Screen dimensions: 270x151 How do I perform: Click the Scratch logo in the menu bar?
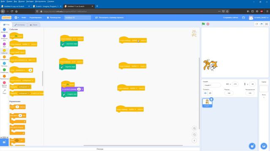tap(6, 18)
